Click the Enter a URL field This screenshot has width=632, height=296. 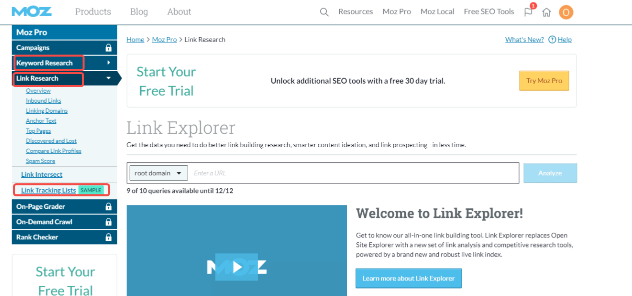(354, 173)
